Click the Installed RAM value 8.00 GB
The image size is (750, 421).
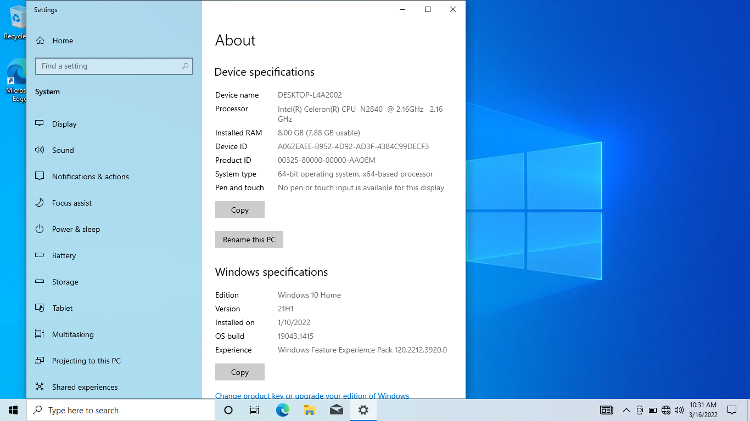[319, 133]
